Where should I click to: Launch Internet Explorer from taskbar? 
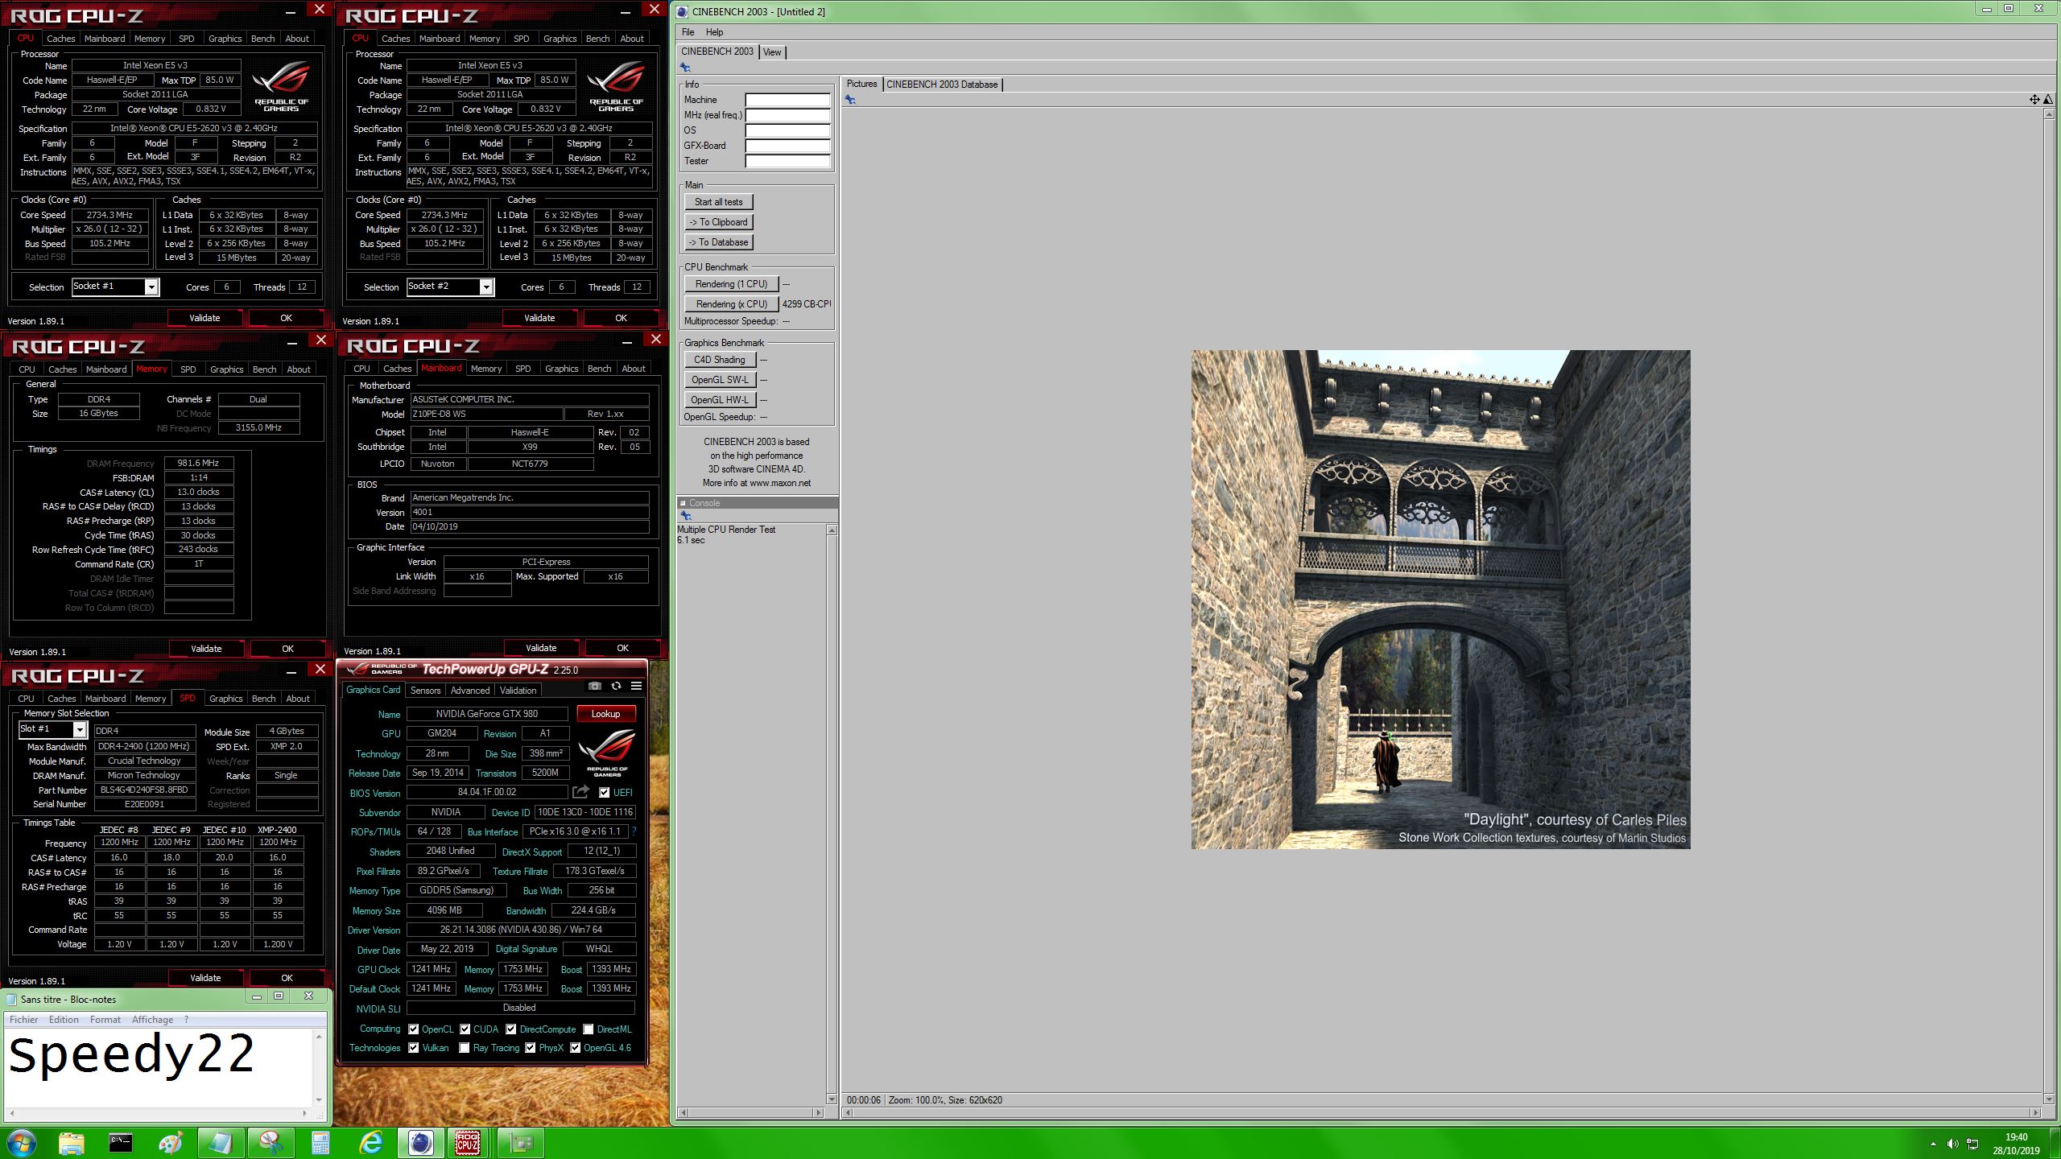[x=370, y=1142]
